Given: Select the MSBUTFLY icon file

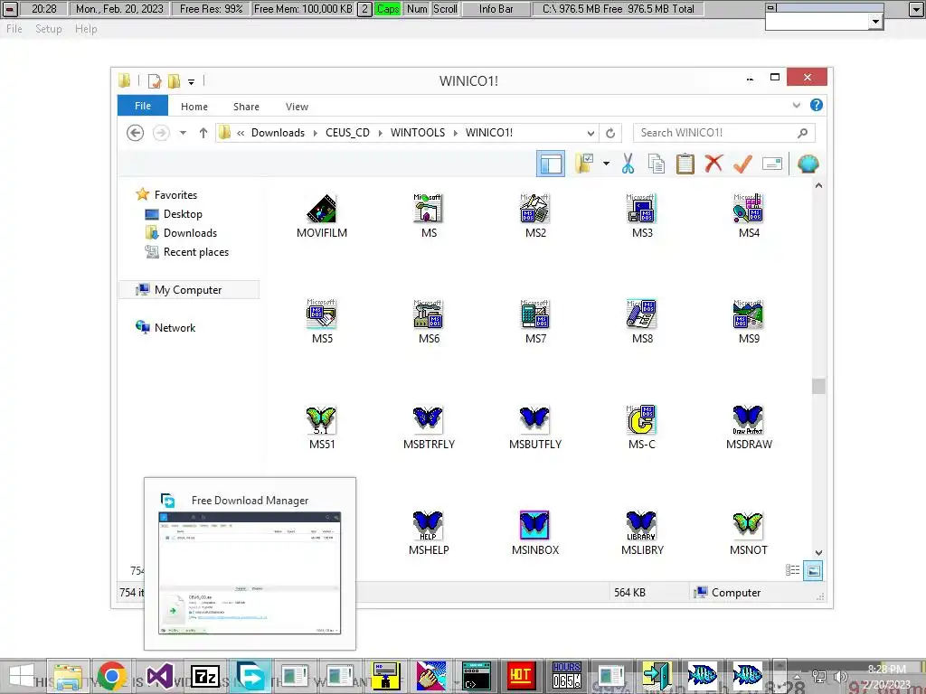Looking at the screenshot, I should 535,427.
